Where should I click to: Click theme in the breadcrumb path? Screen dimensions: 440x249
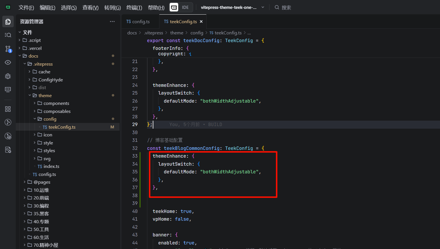177,33
